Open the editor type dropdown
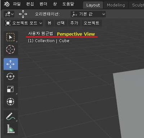144x138 pixels. (9, 14)
